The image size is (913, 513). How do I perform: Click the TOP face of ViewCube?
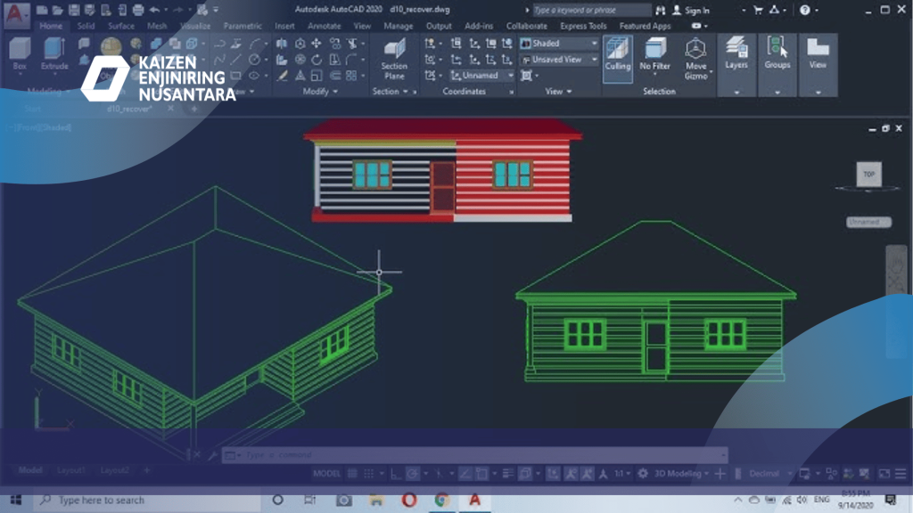(x=869, y=175)
